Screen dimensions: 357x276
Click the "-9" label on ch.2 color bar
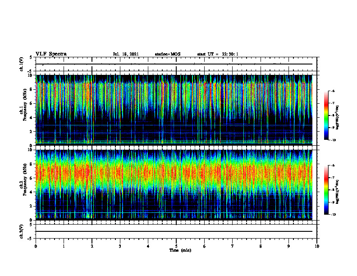tap(333, 202)
